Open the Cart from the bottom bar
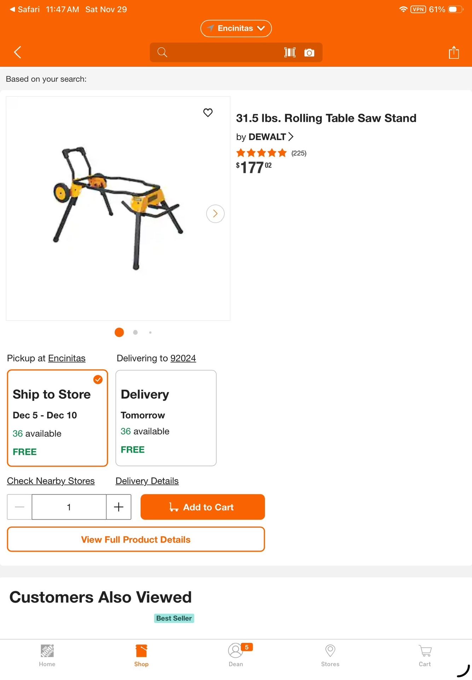The width and height of the screenshot is (472, 680). coord(425,655)
